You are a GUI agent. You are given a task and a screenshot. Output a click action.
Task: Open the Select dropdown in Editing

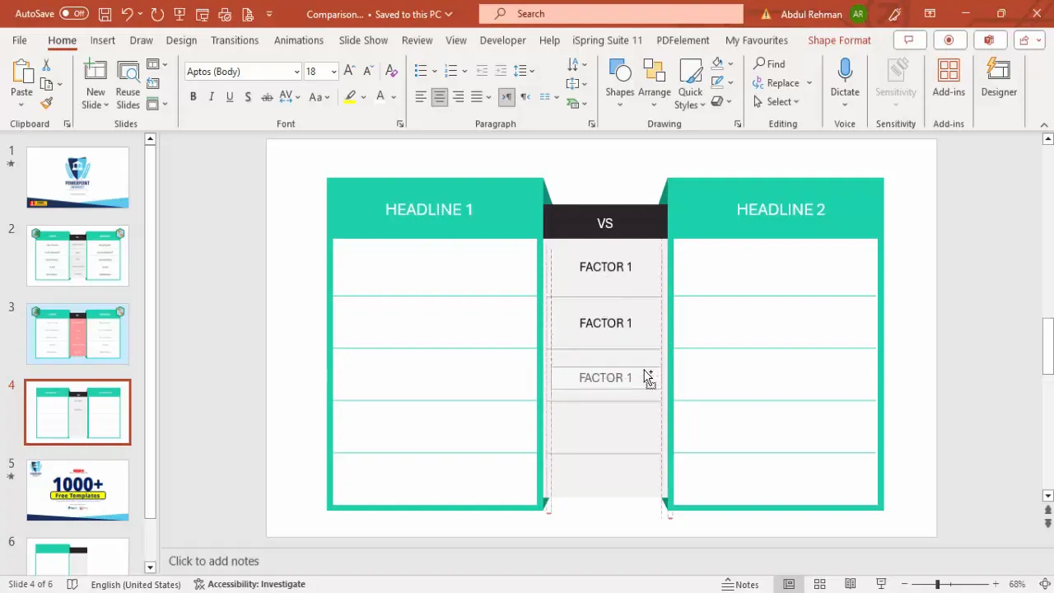coord(776,101)
